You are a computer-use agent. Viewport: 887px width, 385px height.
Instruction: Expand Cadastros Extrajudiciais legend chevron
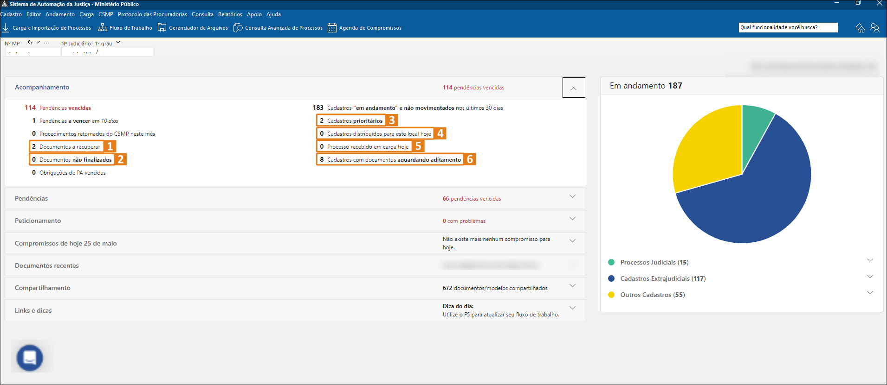click(x=870, y=277)
